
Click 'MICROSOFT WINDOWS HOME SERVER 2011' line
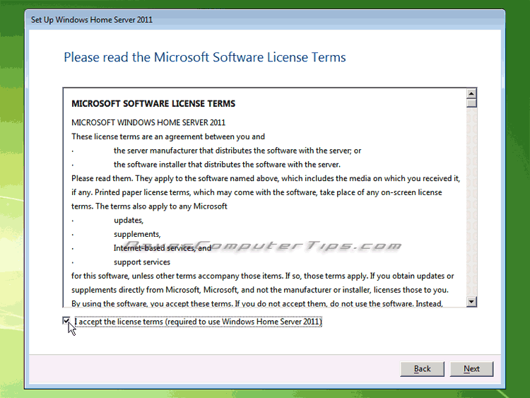point(148,122)
